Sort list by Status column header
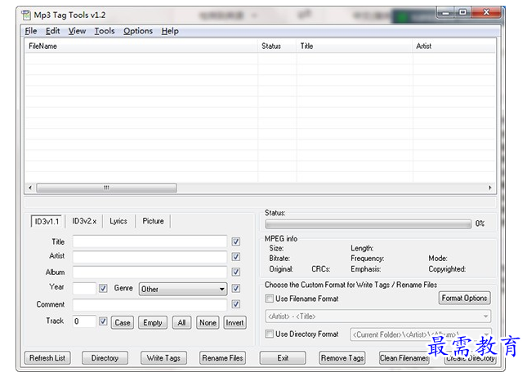The height and width of the screenshot is (372, 527). point(277,46)
